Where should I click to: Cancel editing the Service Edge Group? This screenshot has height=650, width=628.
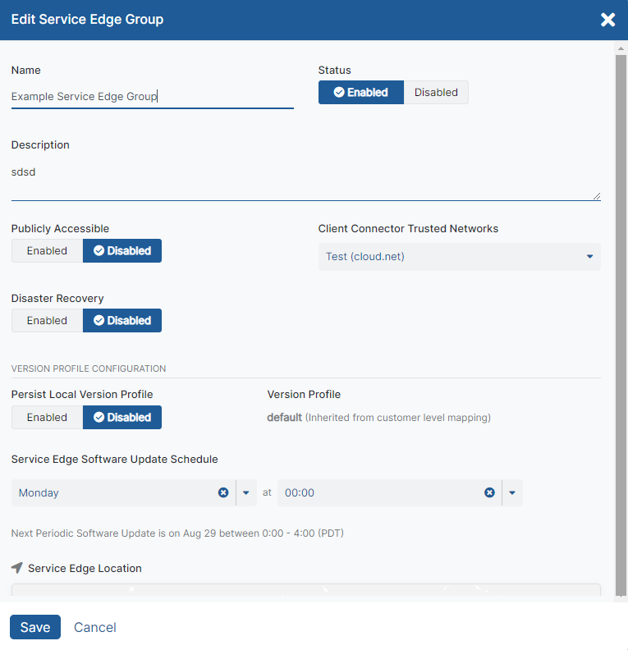point(95,627)
